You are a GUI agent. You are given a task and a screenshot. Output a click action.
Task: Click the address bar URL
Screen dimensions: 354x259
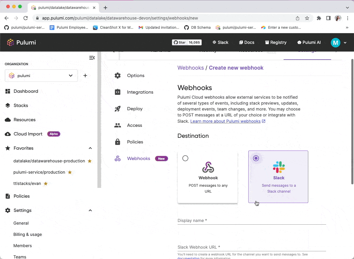[120, 18]
